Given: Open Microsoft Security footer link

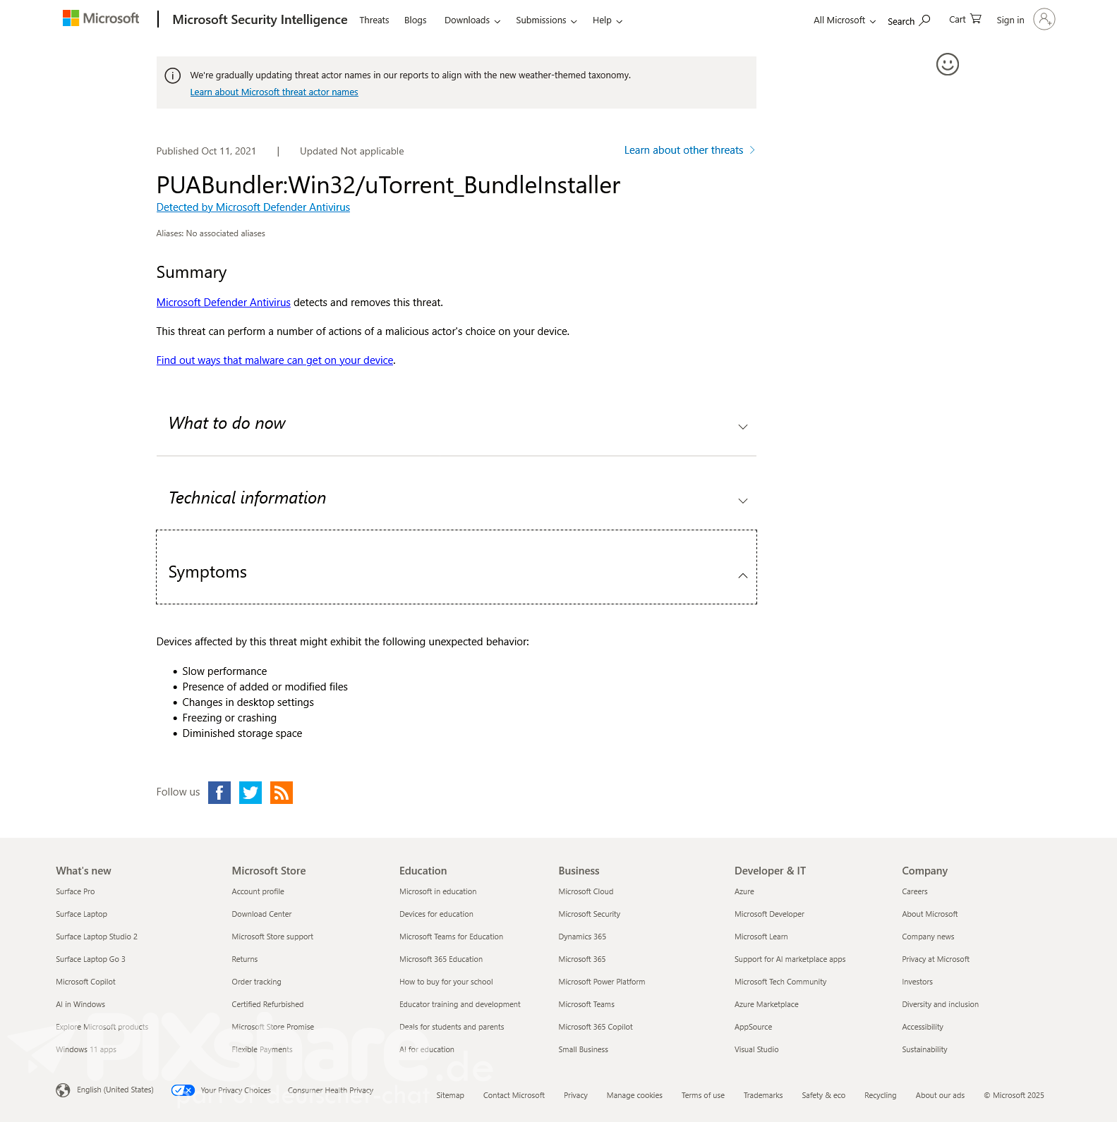Looking at the screenshot, I should pos(590,914).
